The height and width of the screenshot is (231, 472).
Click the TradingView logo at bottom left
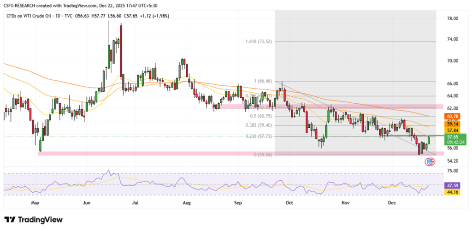click(x=35, y=219)
